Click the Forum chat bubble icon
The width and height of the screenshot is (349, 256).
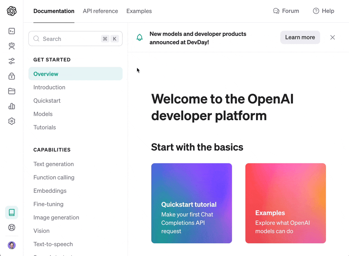(276, 11)
